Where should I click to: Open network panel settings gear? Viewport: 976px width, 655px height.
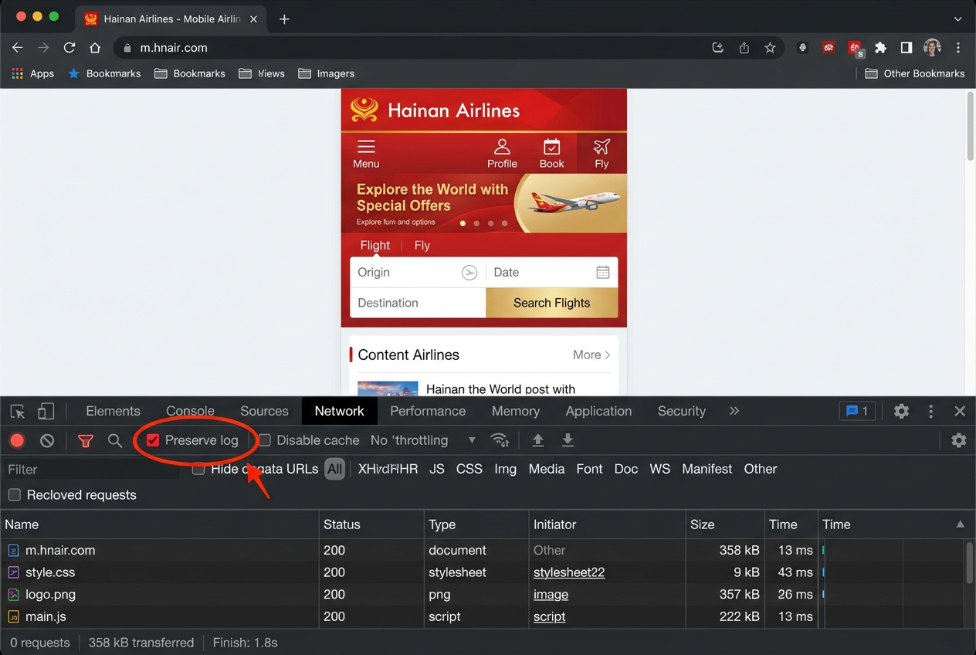[x=959, y=440]
